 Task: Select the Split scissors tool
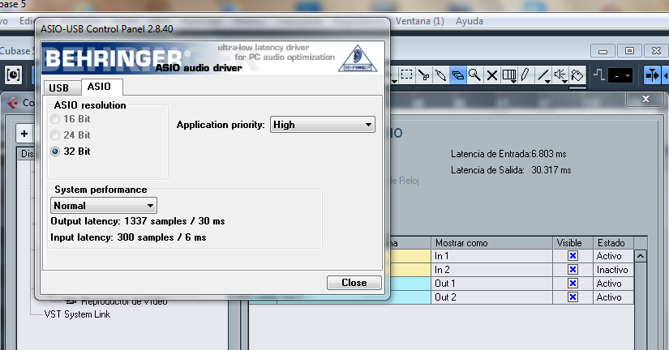click(x=423, y=75)
